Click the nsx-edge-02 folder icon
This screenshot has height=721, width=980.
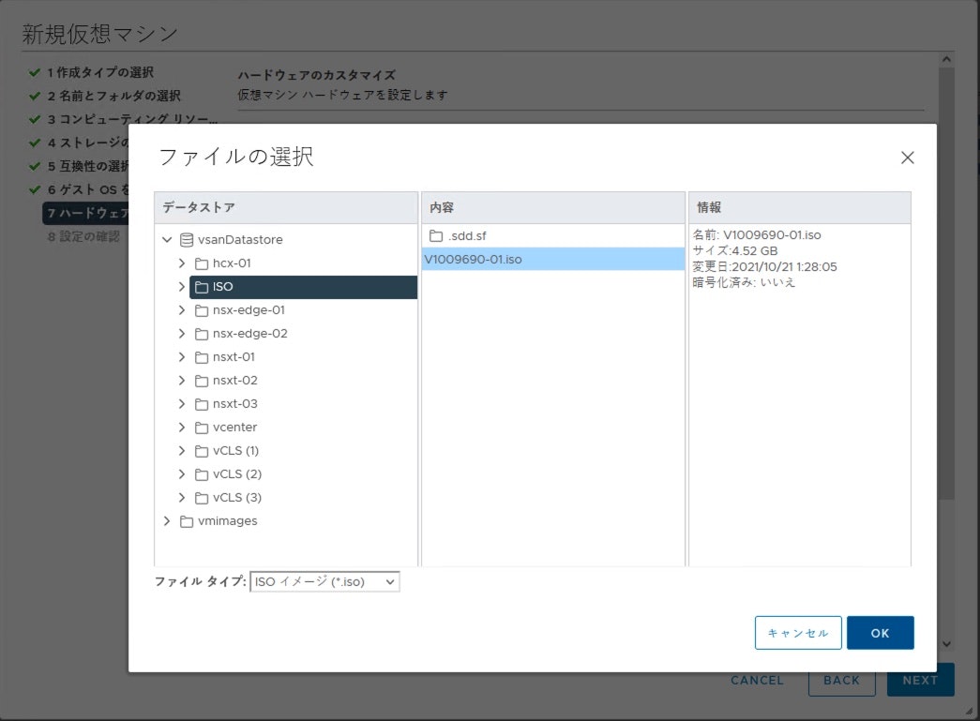[x=202, y=334]
